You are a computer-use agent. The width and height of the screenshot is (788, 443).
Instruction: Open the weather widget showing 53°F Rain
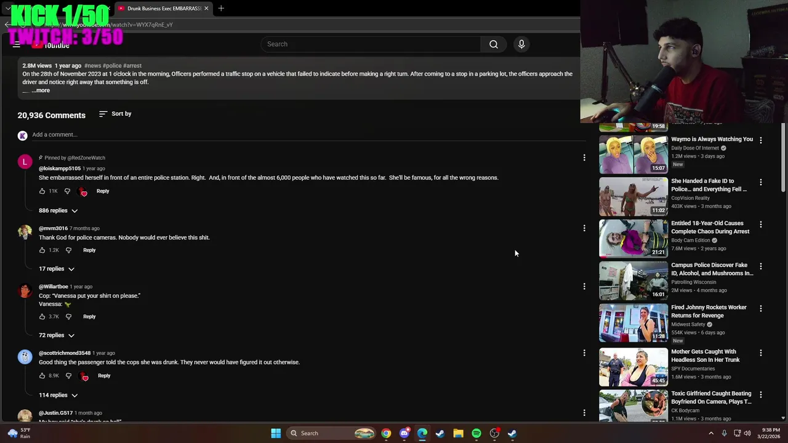click(18, 433)
